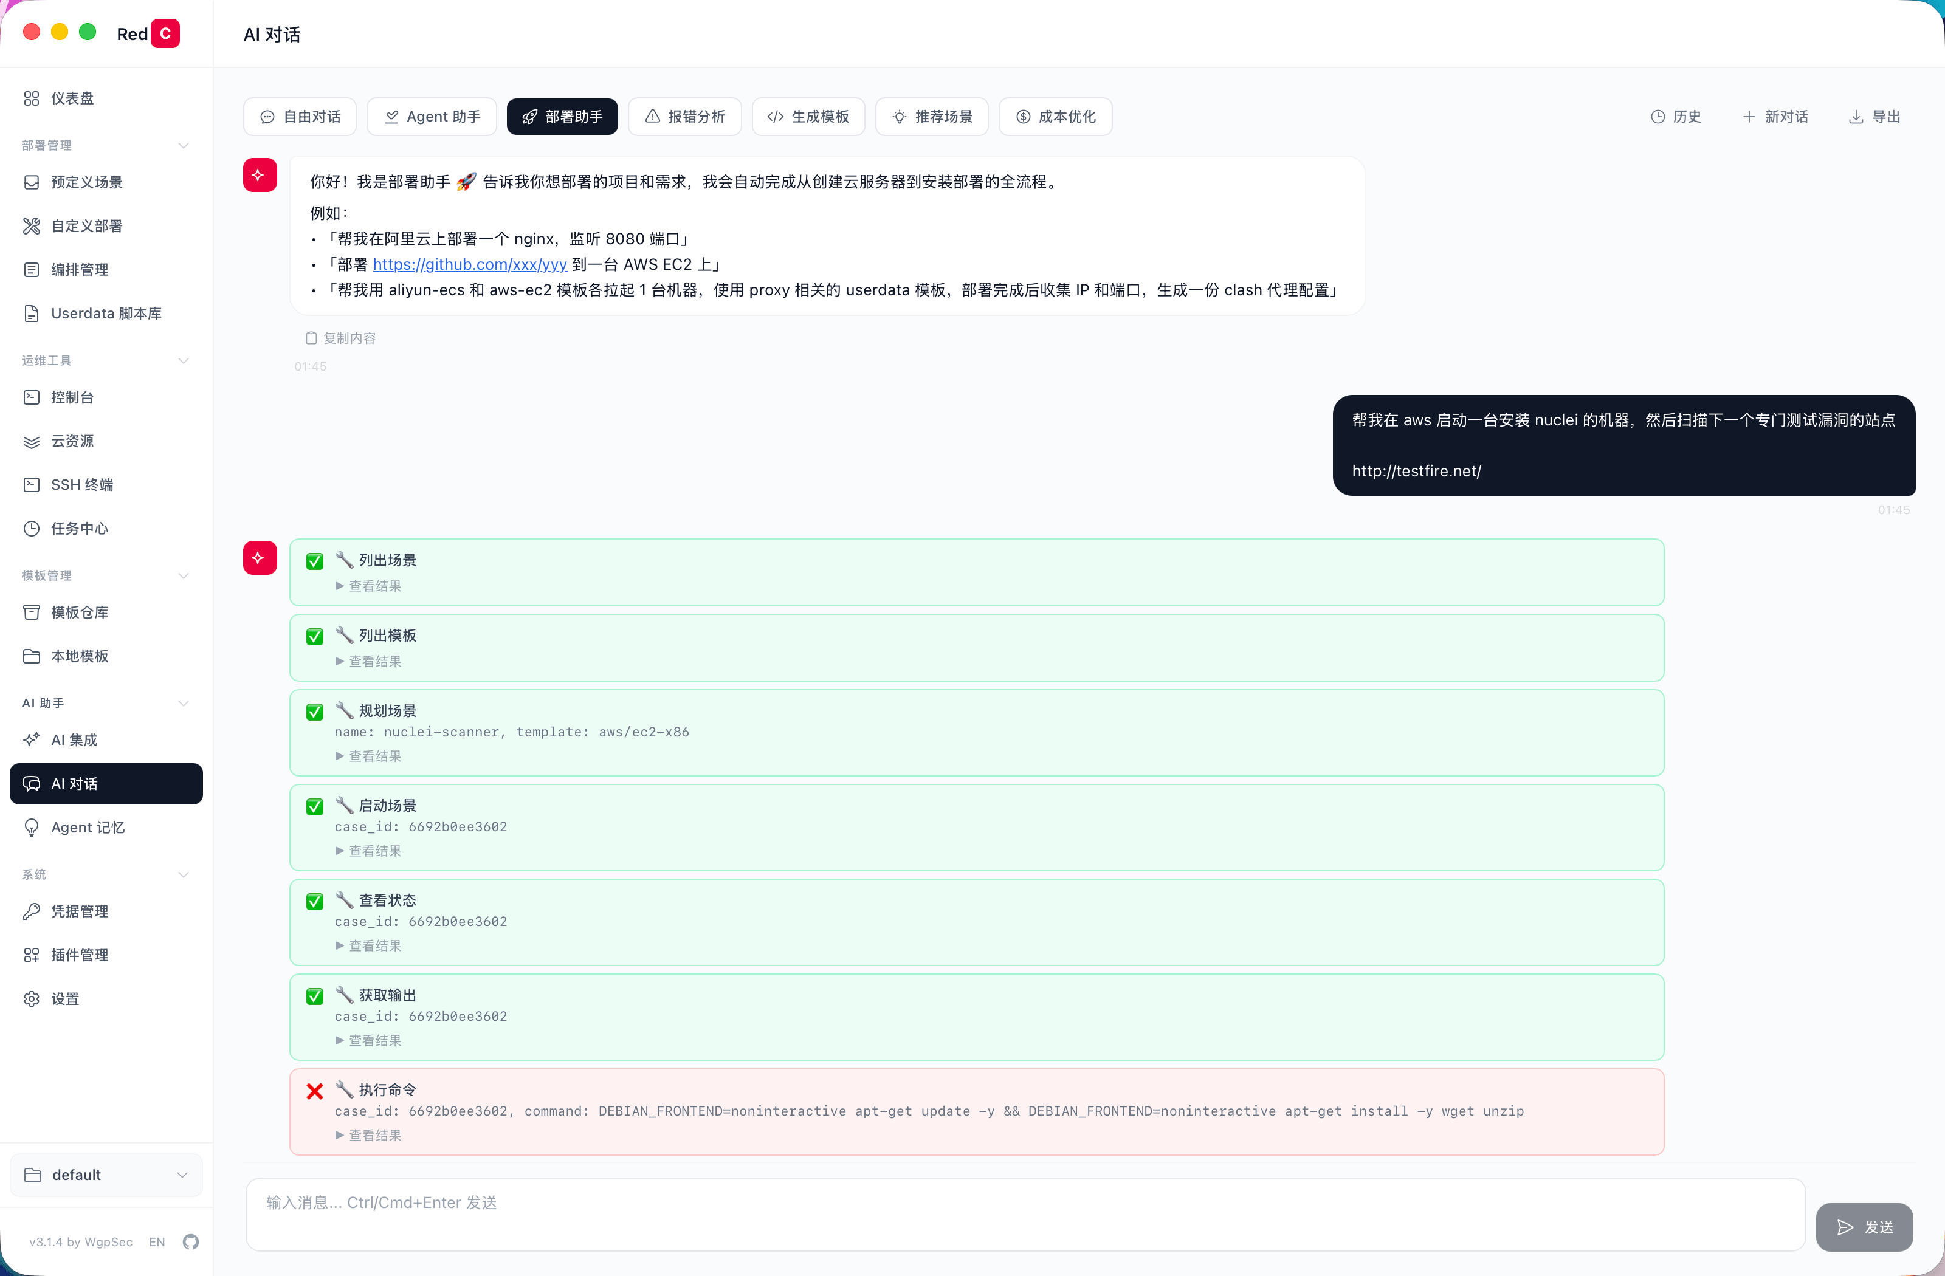The height and width of the screenshot is (1276, 1945).
Task: Open the github.com/xxx/yyy link
Action: click(x=469, y=265)
